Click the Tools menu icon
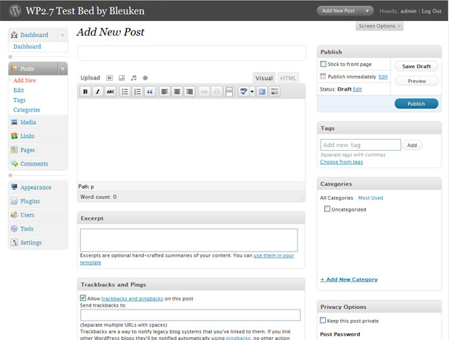Image resolution: width=449 pixels, height=340 pixels. tap(14, 229)
